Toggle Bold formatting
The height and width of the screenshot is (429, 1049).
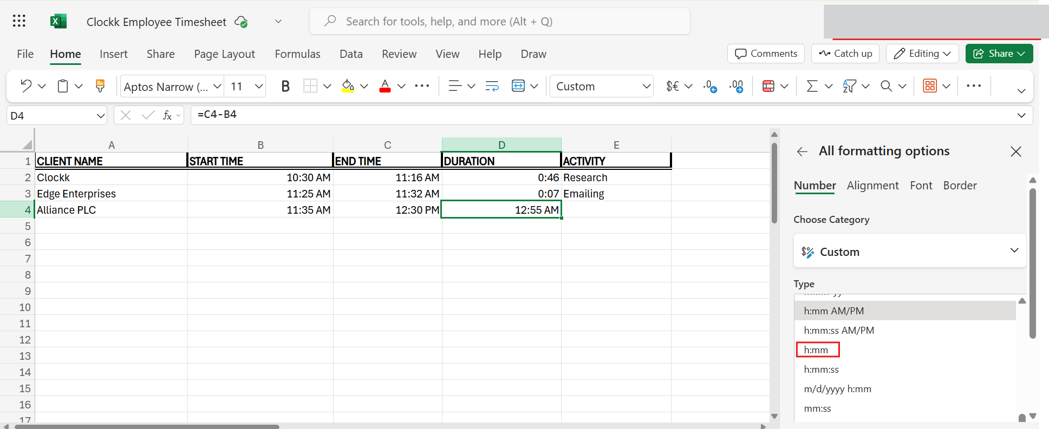[285, 86]
